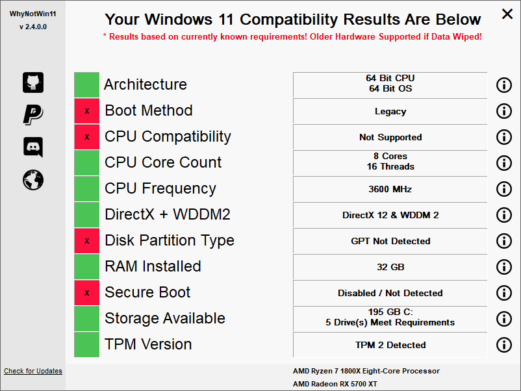Open info for Architecture result

(504, 85)
